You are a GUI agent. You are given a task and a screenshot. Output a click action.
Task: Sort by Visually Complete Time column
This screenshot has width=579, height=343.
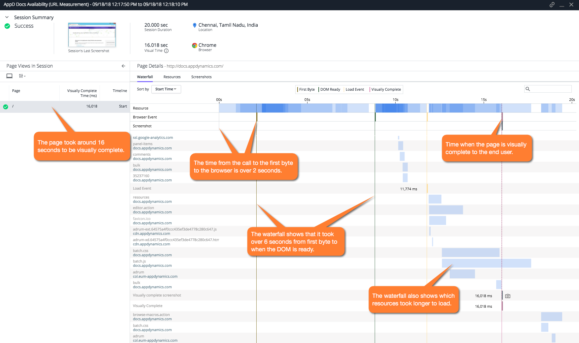pos(82,93)
